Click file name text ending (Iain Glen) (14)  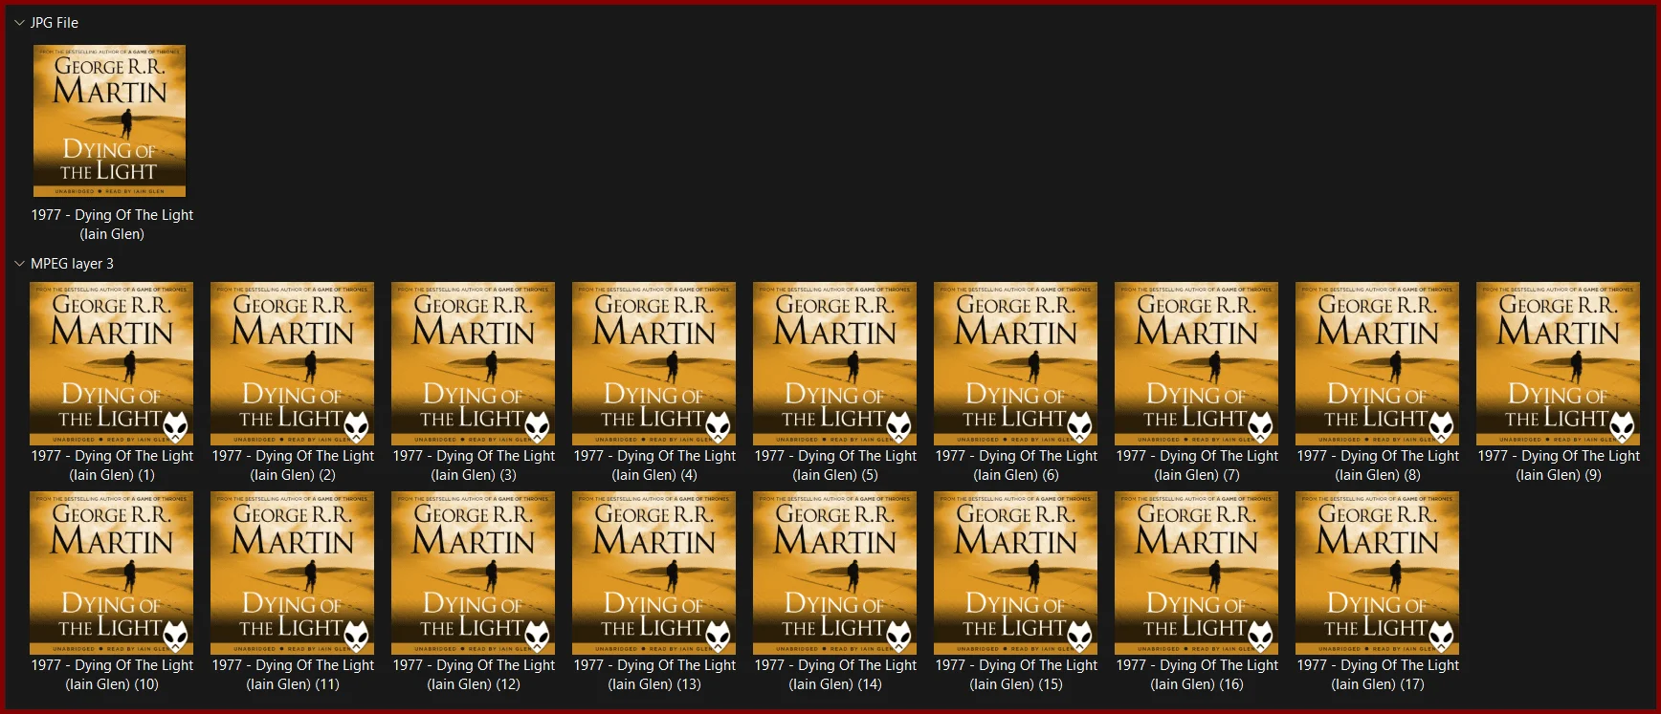click(x=835, y=675)
